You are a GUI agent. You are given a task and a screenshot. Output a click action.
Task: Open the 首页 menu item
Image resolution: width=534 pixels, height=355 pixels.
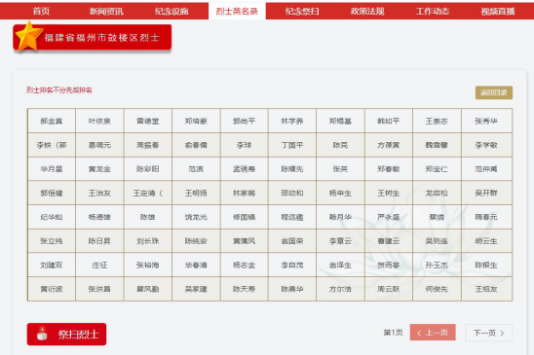click(x=41, y=11)
